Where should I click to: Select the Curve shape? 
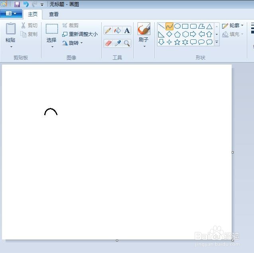[169, 26]
